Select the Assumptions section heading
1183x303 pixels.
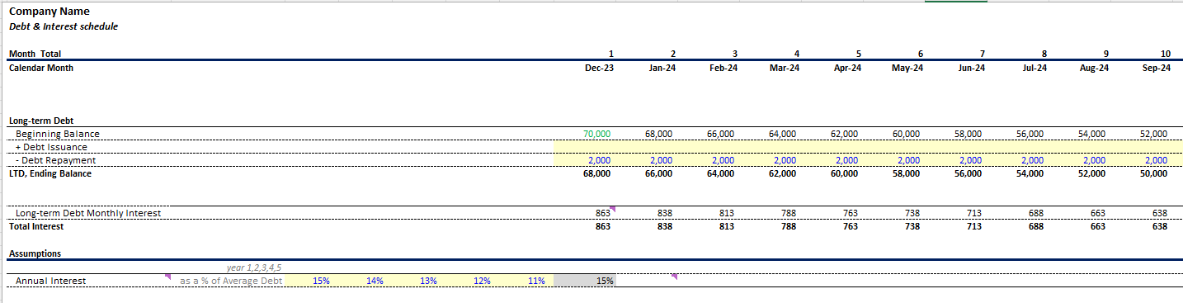click(x=35, y=253)
